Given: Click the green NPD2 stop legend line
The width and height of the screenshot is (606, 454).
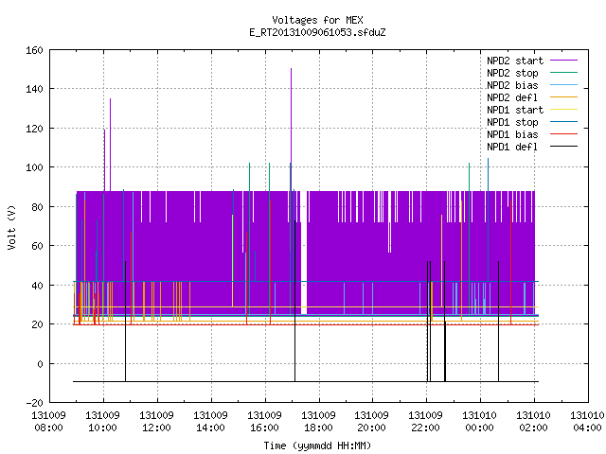Looking at the screenshot, I should (563, 72).
